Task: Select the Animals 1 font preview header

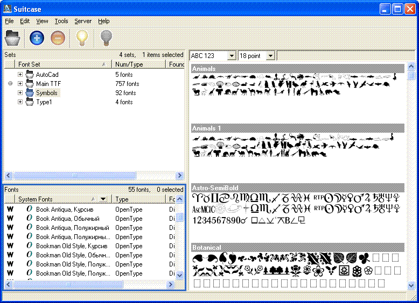Action: pyautogui.click(x=298, y=128)
